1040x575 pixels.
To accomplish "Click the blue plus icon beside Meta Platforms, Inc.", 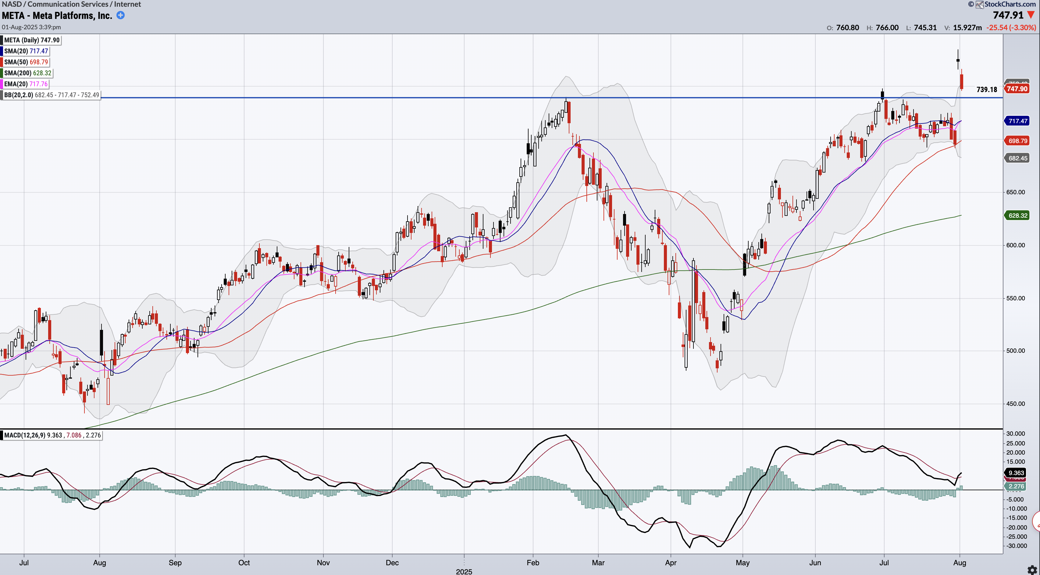I will click(120, 15).
